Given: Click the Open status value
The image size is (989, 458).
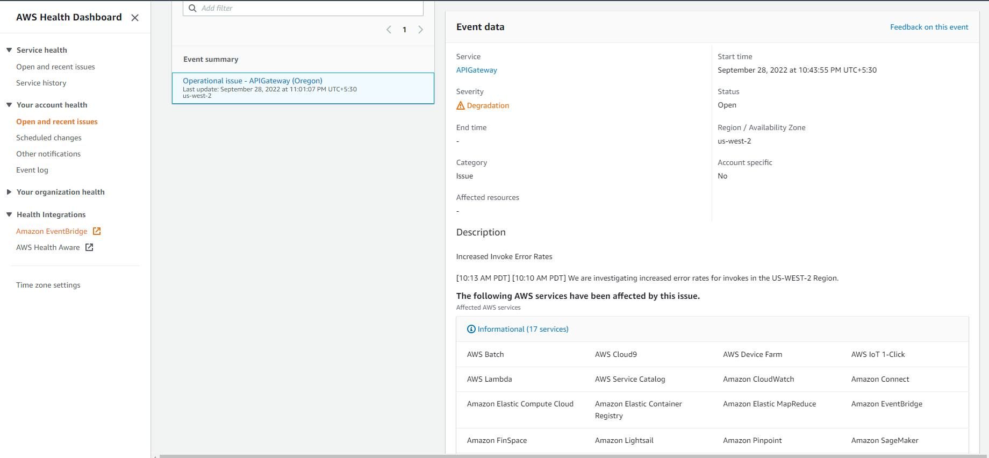Looking at the screenshot, I should [727, 105].
